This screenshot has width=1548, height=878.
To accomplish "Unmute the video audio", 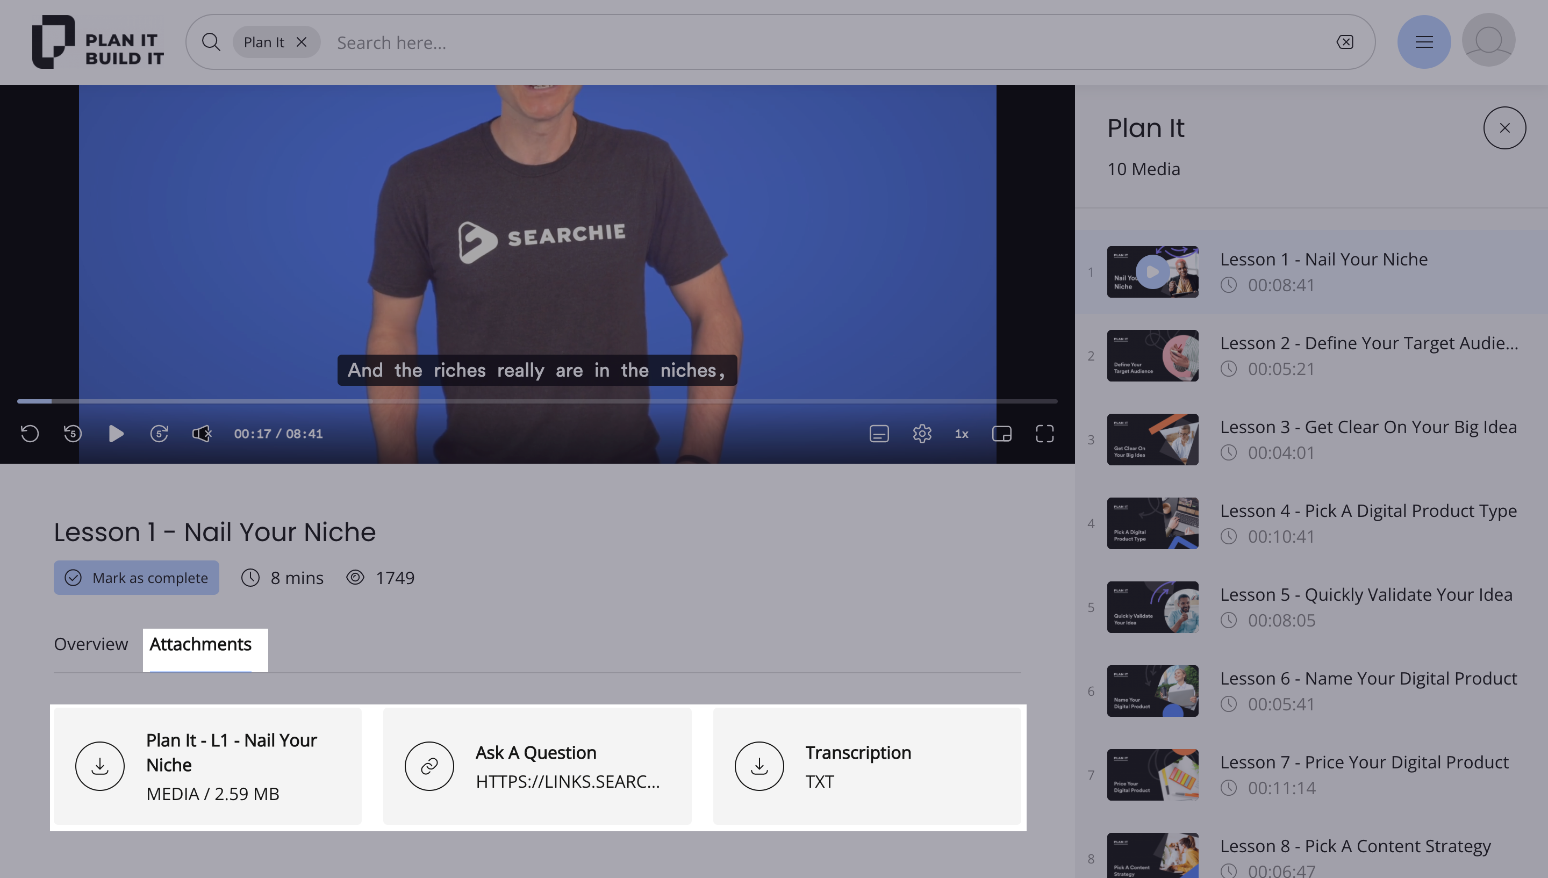I will click(202, 434).
